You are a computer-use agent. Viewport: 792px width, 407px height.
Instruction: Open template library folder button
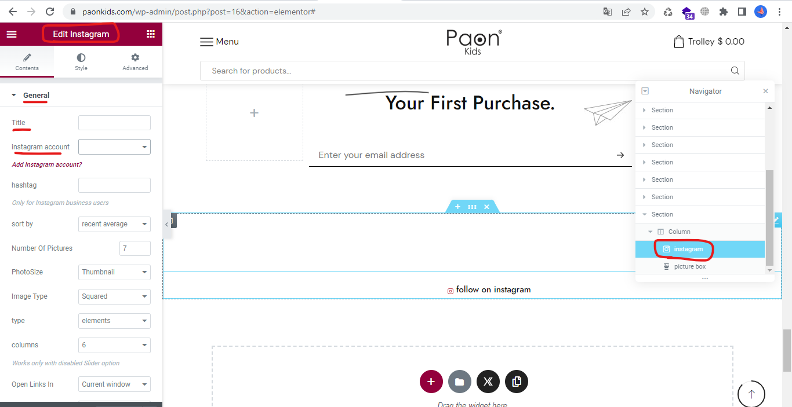pos(460,382)
